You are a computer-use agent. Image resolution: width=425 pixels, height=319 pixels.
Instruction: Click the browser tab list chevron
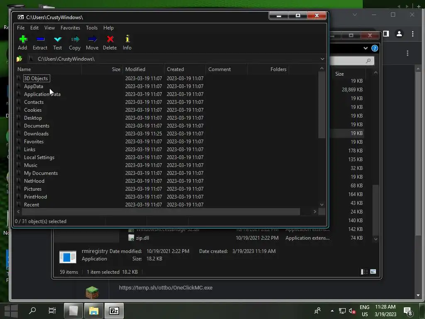354,15
